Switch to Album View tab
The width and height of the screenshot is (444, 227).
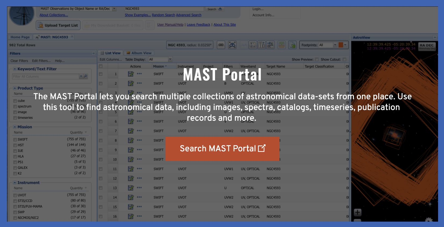click(139, 53)
